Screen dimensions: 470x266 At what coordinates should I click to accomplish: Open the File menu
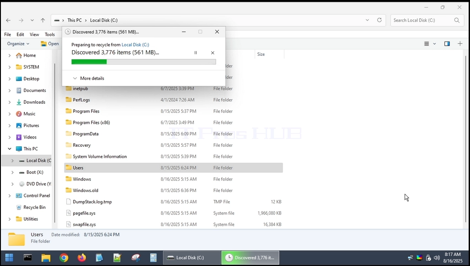click(7, 34)
